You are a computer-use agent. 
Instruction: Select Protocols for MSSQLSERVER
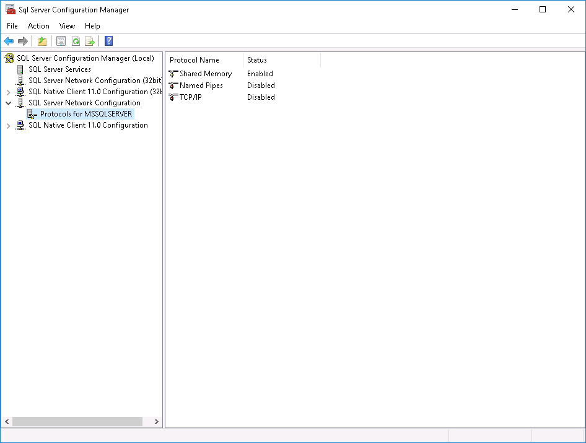tap(86, 114)
